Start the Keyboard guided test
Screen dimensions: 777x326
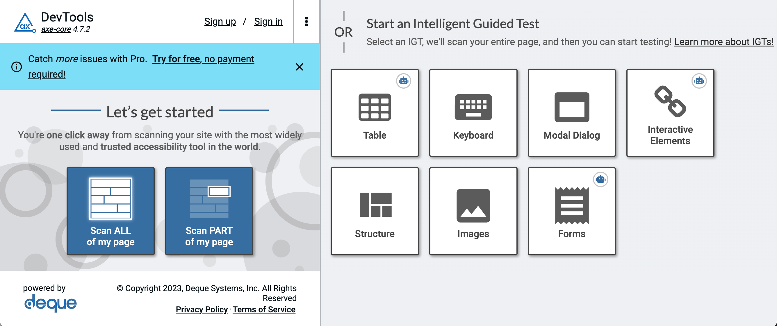(x=473, y=113)
